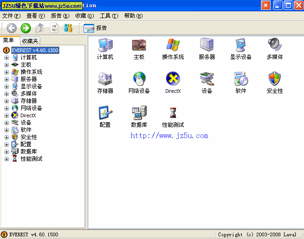Click the 报告 report toolbar button
Image resolution: width=304 pixels, height=239 pixels.
pyautogui.click(x=95, y=28)
